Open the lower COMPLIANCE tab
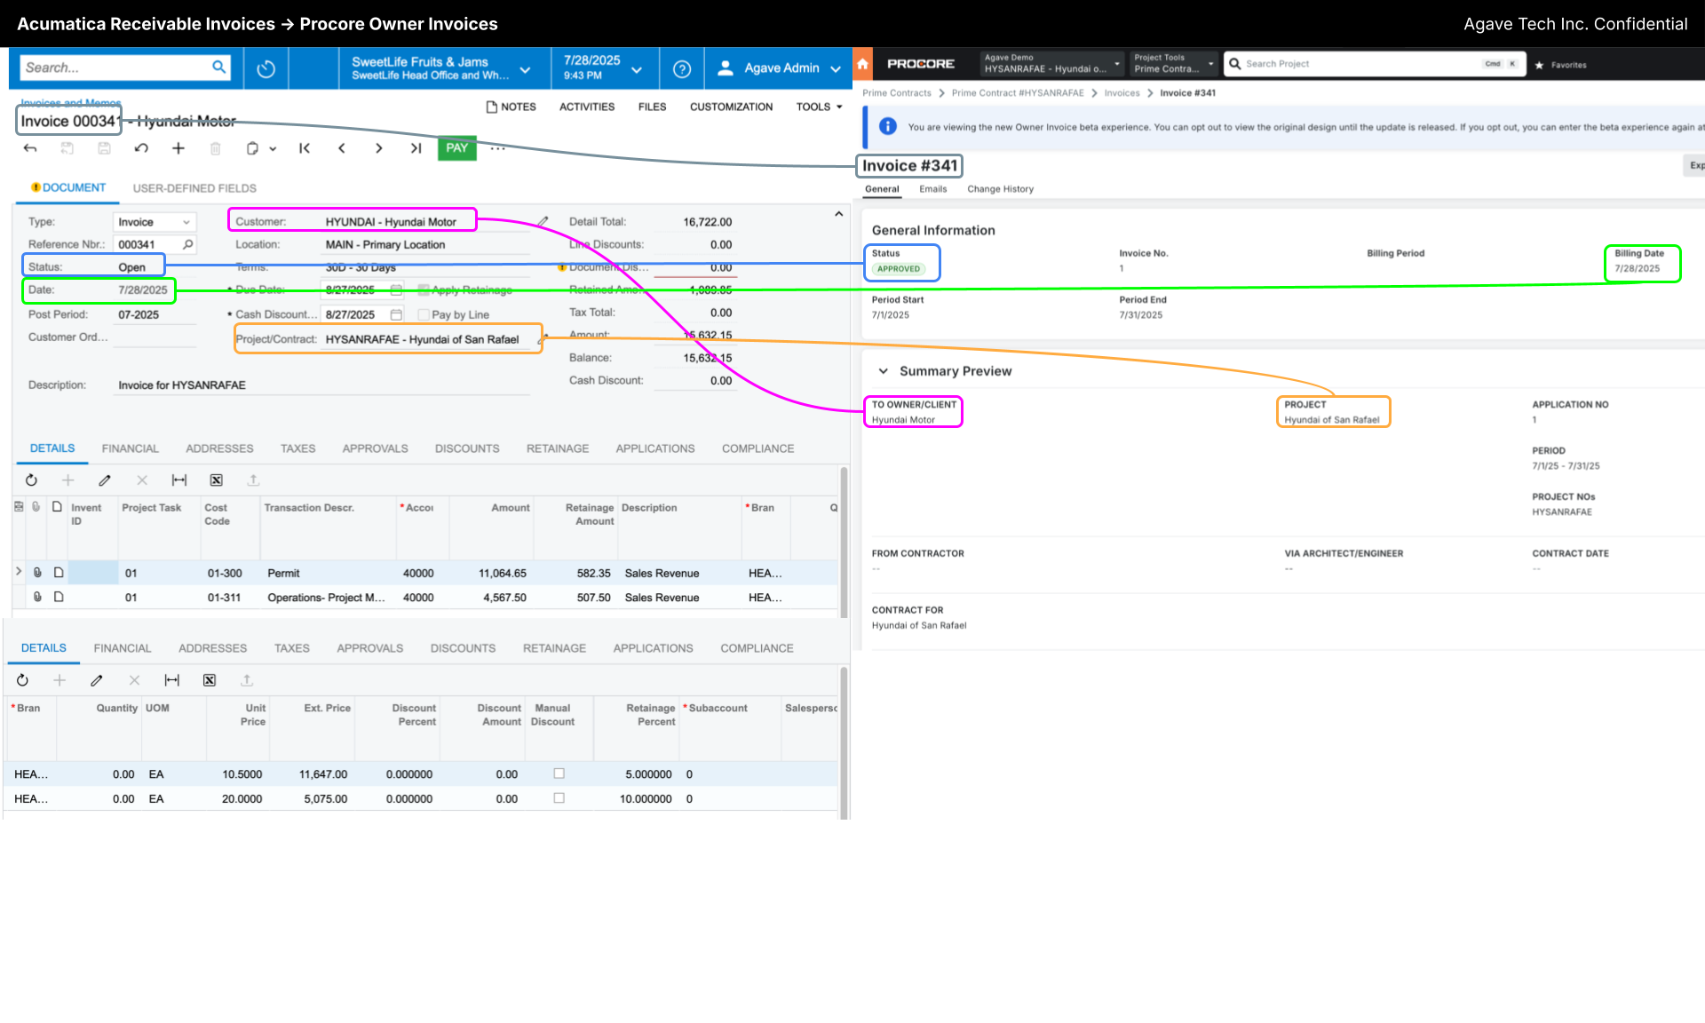Viewport: 1705px width, 1023px height. [x=757, y=648]
